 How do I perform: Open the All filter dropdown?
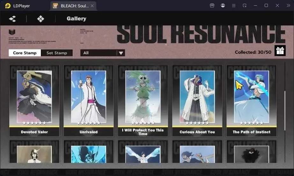pyautogui.click(x=103, y=53)
